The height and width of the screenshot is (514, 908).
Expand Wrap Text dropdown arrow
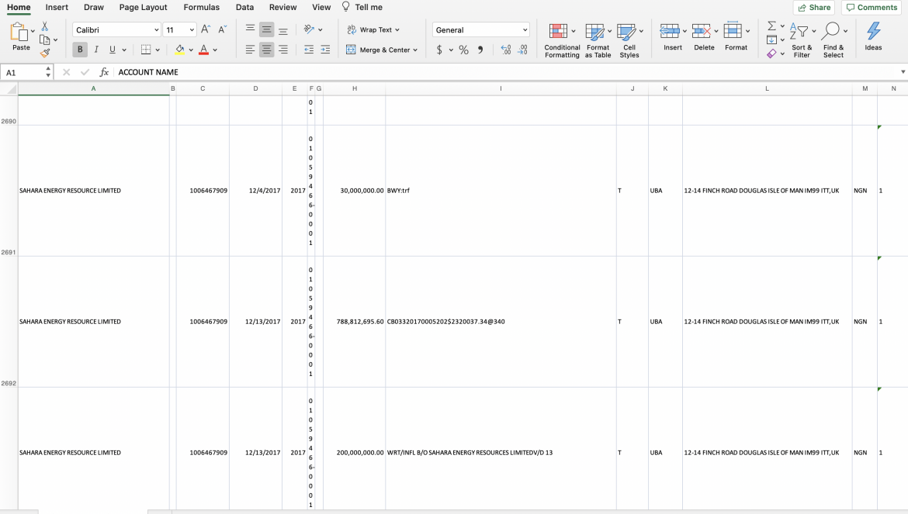(397, 30)
